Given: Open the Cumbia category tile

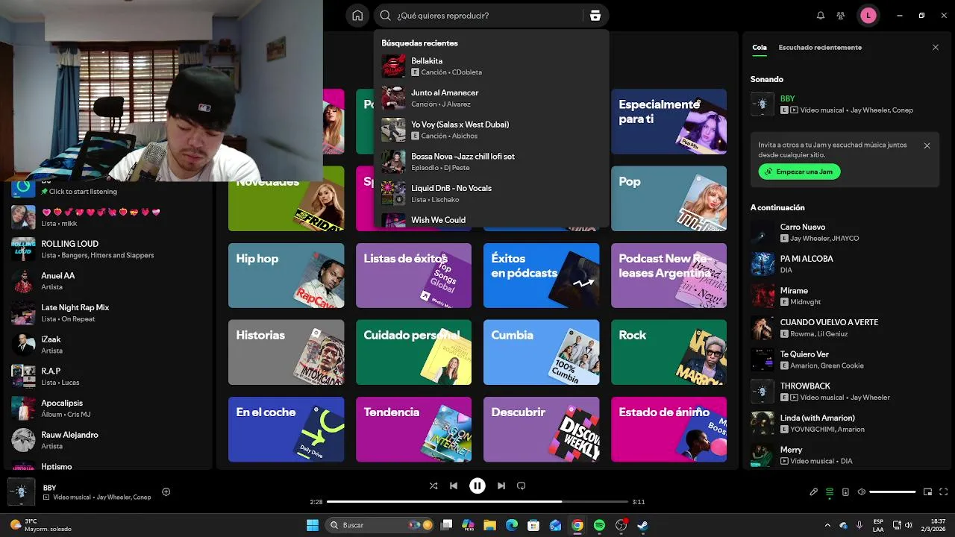Looking at the screenshot, I should 541,352.
